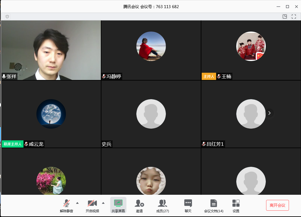This screenshot has width=301, height=217.
Task: Open the Share Screen (共享屏幕) tool
Action: pos(118,205)
